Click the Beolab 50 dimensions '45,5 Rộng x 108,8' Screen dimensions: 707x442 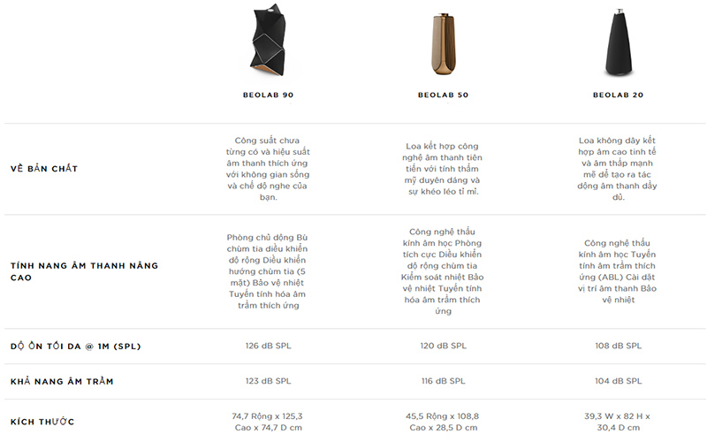coord(443,415)
